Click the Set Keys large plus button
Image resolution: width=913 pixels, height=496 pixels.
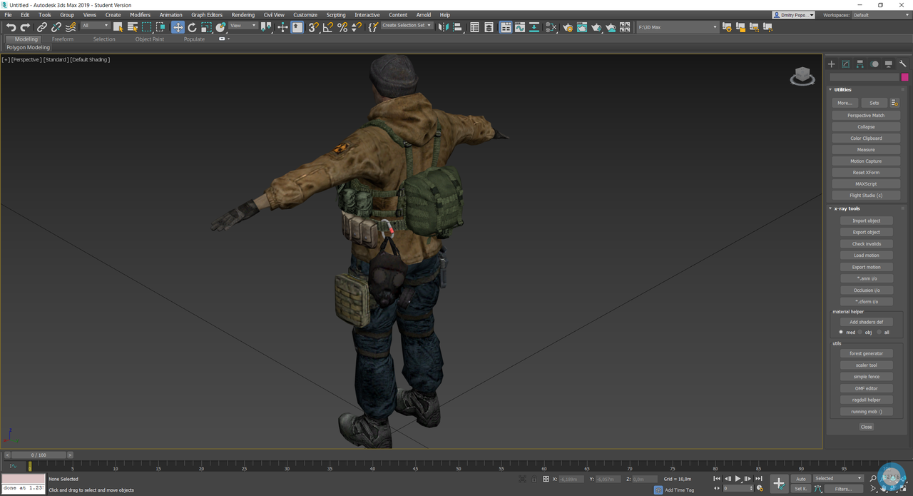pos(779,484)
